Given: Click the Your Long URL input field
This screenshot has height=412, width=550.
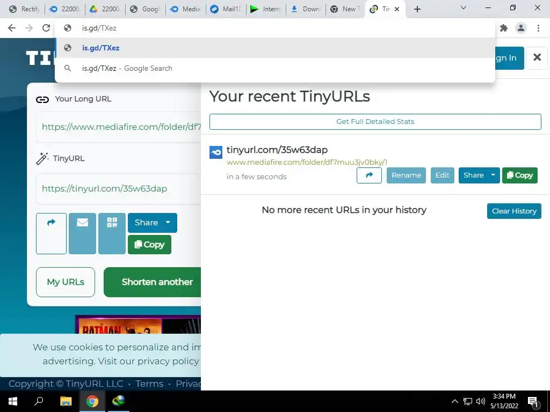Looking at the screenshot, I should (119, 127).
